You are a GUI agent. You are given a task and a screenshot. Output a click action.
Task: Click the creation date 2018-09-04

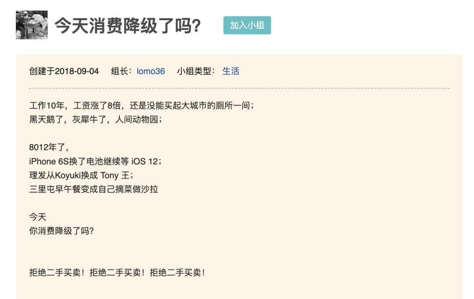coord(77,71)
